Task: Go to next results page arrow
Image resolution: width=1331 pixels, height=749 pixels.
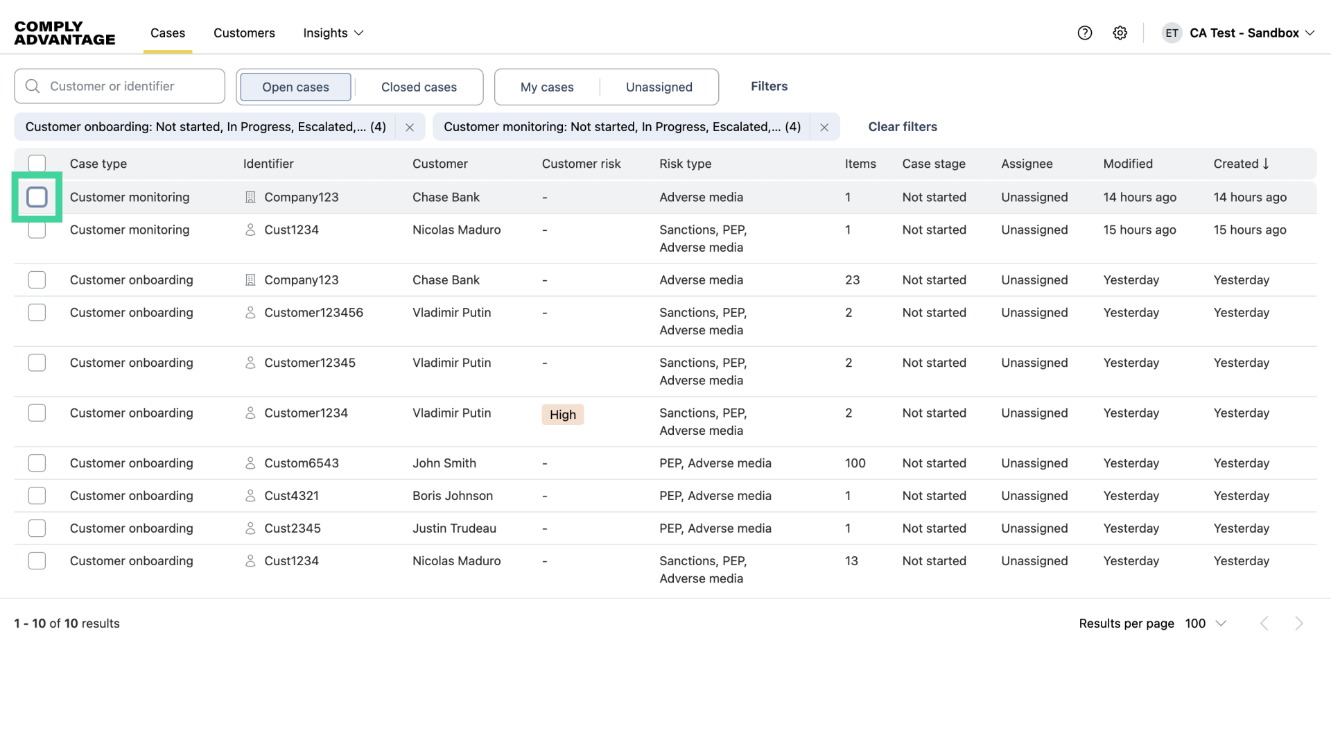Action: pyautogui.click(x=1299, y=623)
